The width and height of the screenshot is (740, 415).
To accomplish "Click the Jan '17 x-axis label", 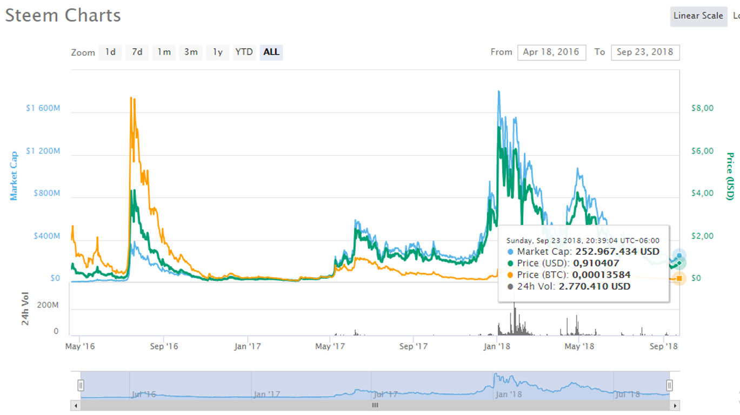I will coord(248,346).
